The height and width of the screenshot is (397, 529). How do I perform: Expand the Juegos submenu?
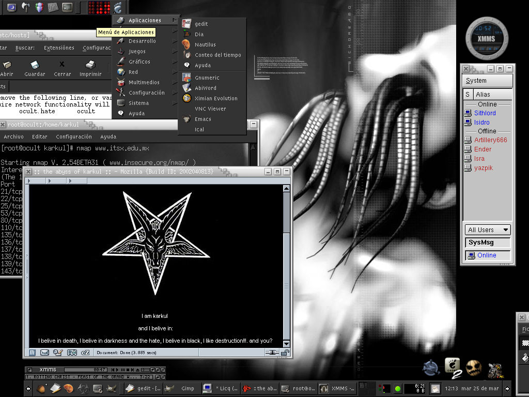[x=146, y=51]
